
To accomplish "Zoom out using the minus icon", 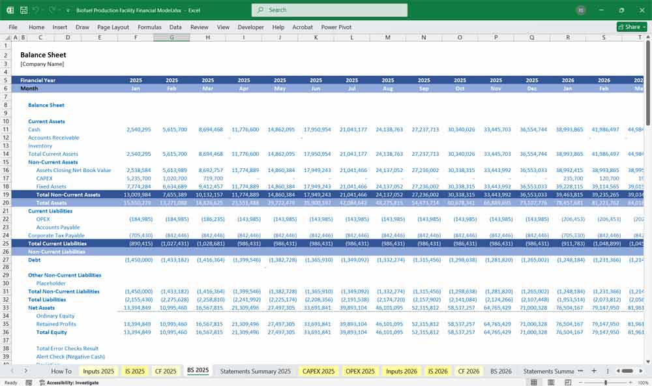I will [580, 382].
